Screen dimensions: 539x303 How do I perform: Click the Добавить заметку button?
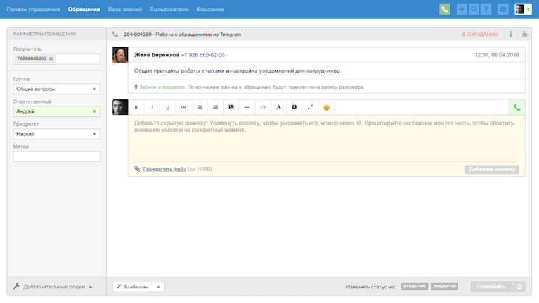492,170
